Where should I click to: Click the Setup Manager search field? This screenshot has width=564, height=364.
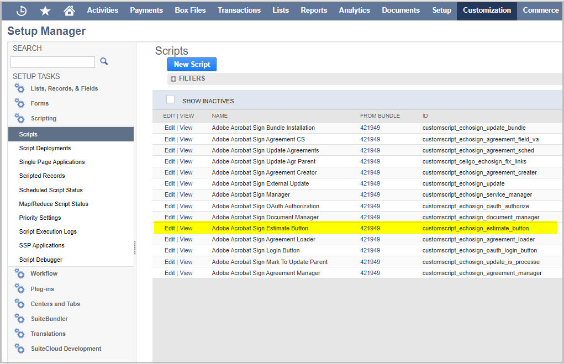[x=52, y=62]
